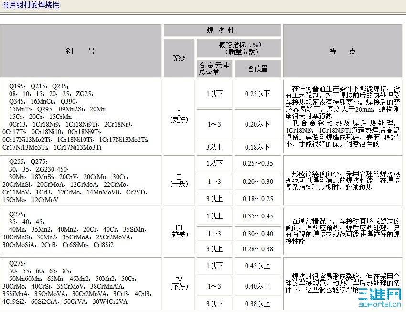The image size is (406, 312).
Task: Select the line Q255, Q275
Action: point(28,162)
